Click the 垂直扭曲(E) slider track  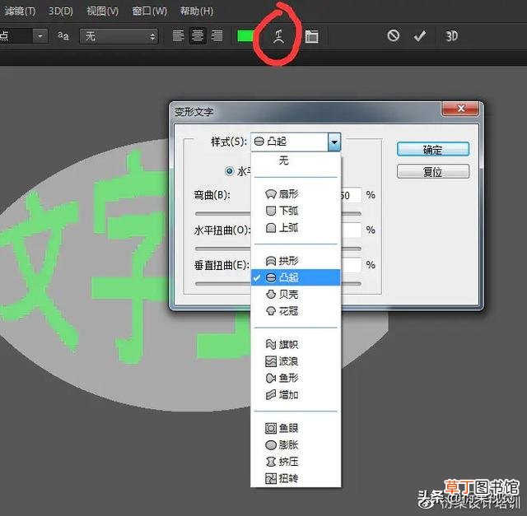coord(223,284)
